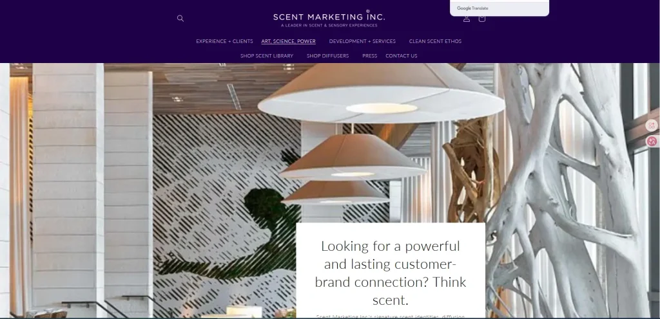Click the Google Translate popup label
This screenshot has height=319, width=660.
click(x=472, y=8)
